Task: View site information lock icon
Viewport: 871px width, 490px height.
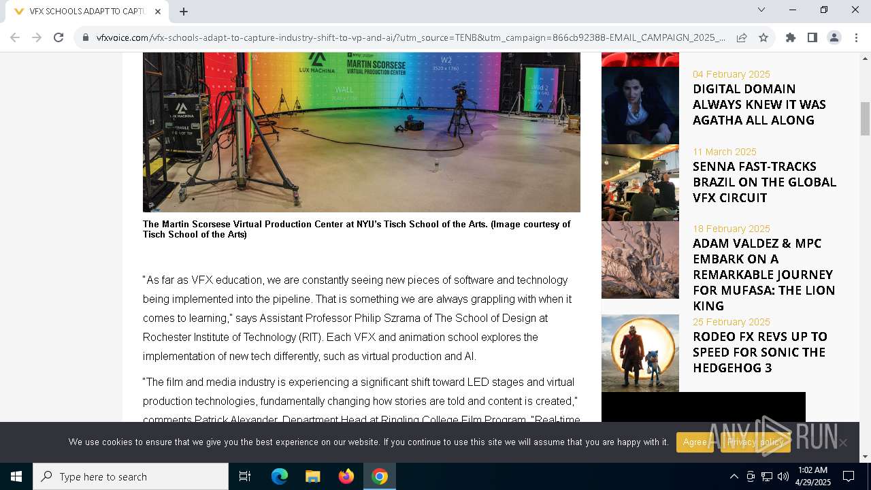Action: (x=86, y=38)
